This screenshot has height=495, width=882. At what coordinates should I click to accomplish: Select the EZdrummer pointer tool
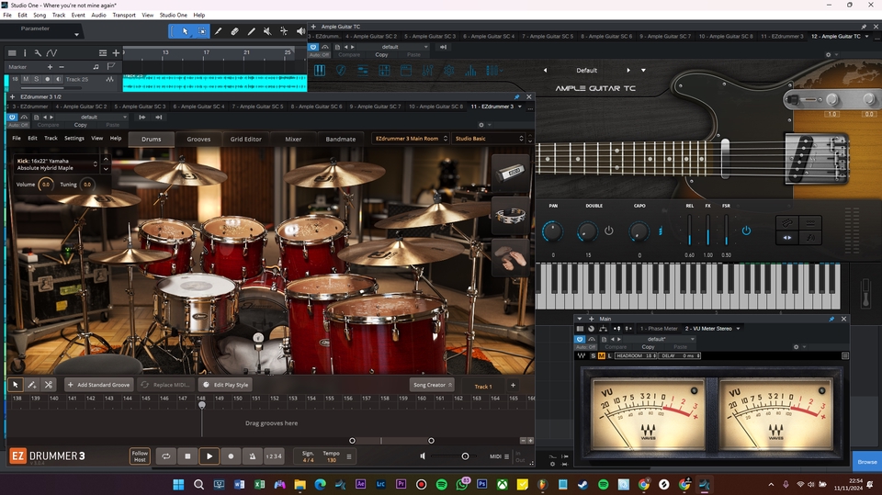point(16,385)
